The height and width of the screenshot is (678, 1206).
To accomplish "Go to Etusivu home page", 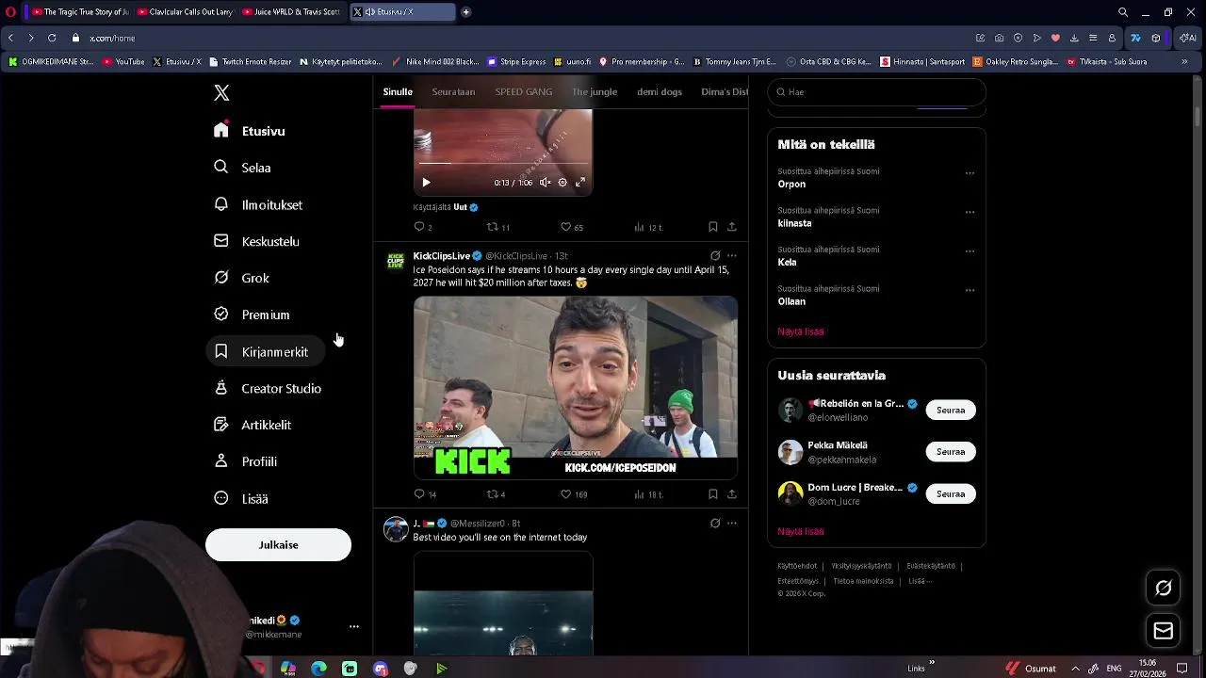I will 250,131.
